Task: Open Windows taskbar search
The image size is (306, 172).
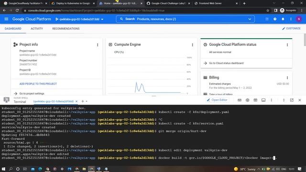Action: click(x=11, y=169)
